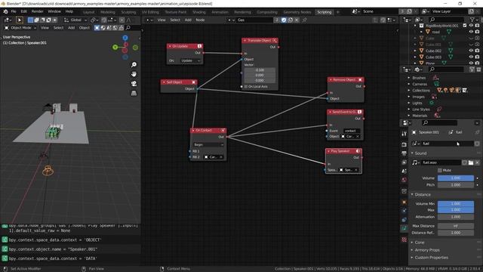Toggle RigidBodyWorld.001 exclude checkbox in outliner

point(465,26)
